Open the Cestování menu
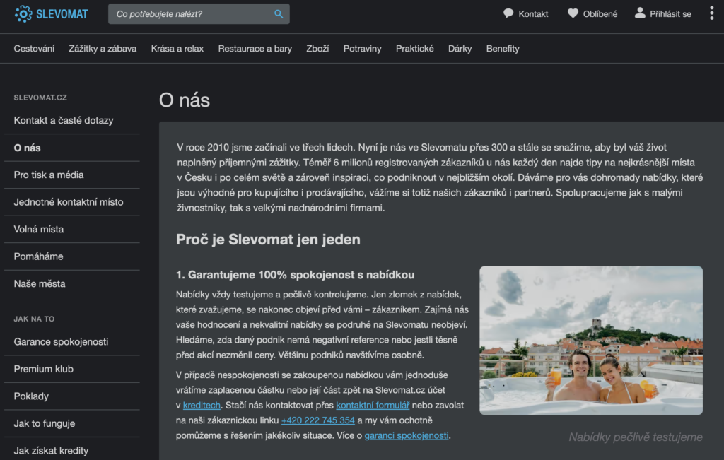Image resolution: width=724 pixels, height=460 pixels. [x=34, y=49]
